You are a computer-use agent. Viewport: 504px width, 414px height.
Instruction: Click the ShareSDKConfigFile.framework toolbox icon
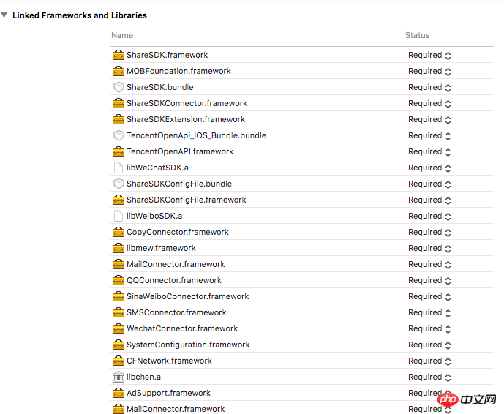click(119, 200)
